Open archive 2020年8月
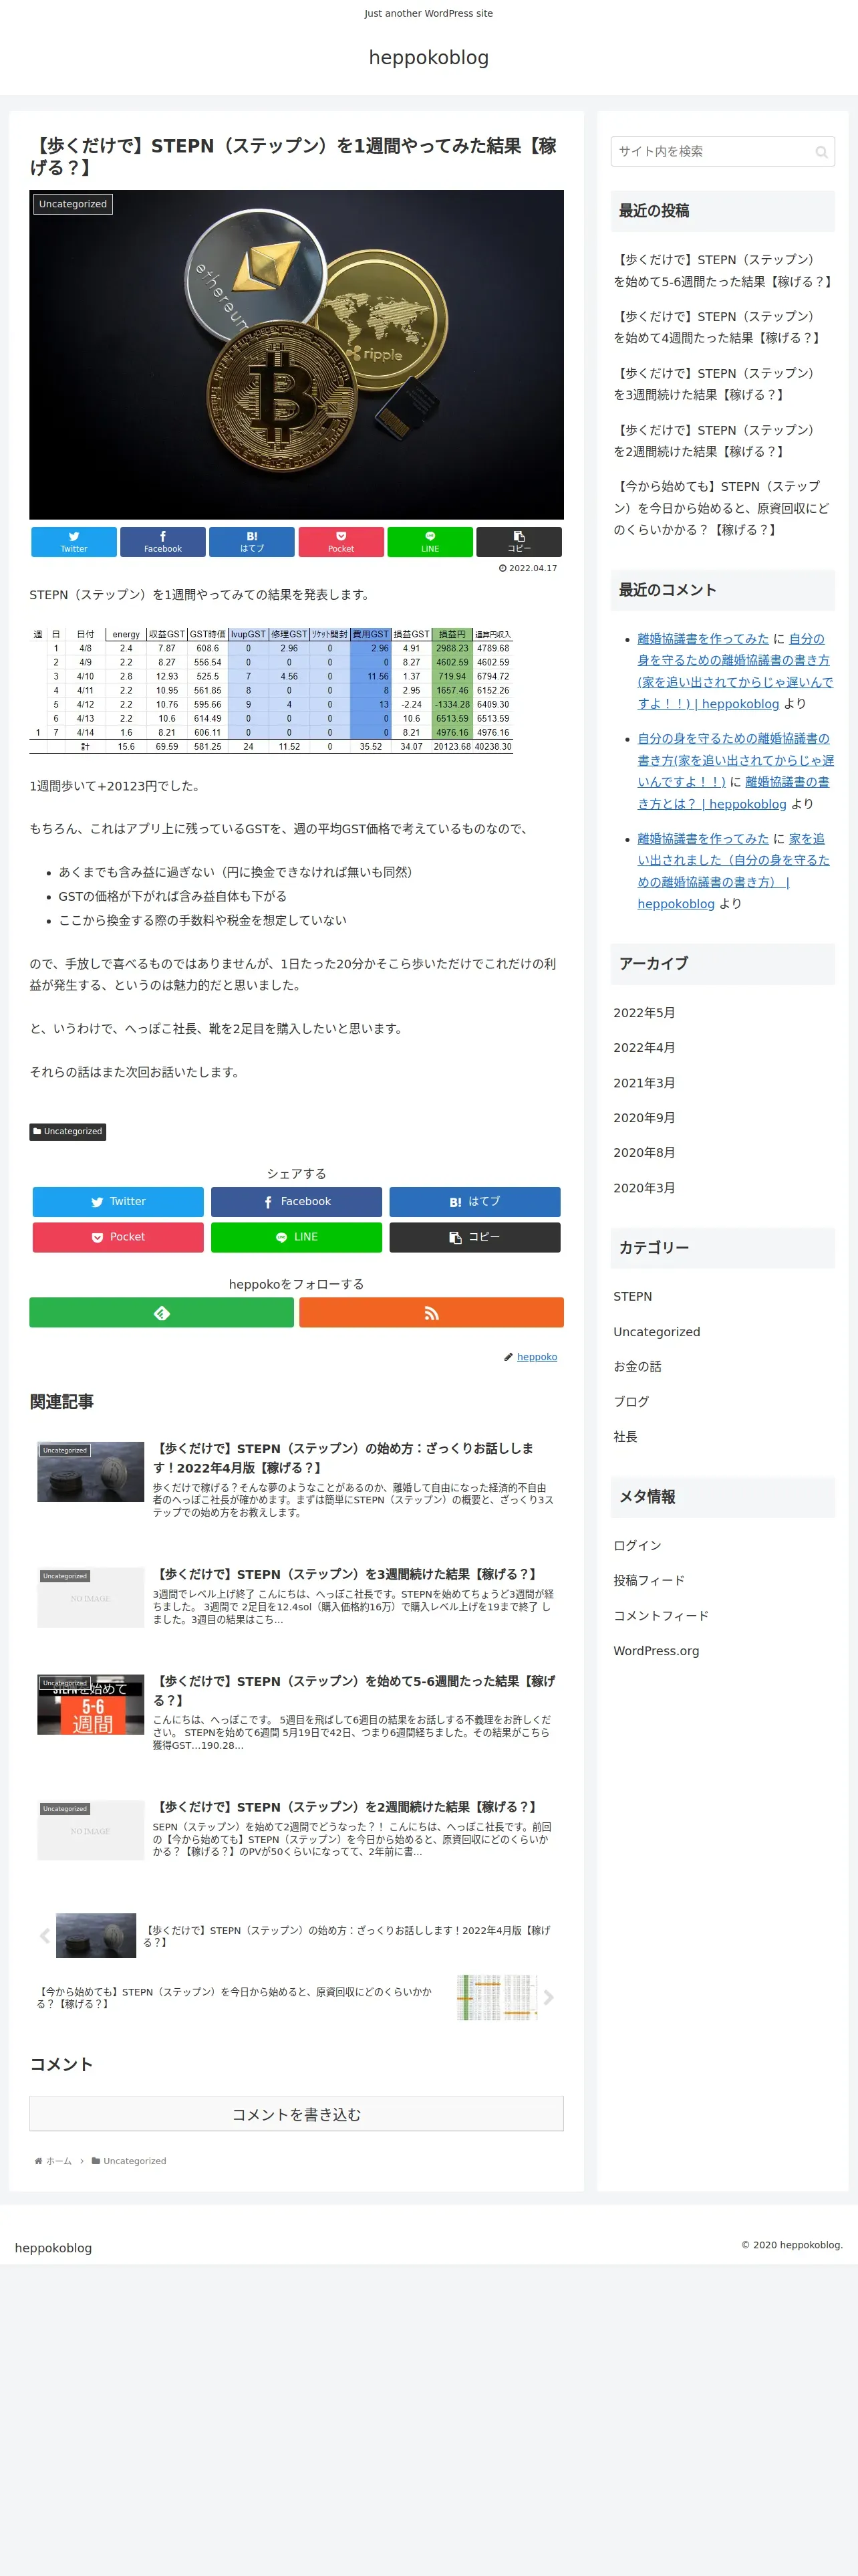Screen dimensions: 858x2576 coord(644,1153)
